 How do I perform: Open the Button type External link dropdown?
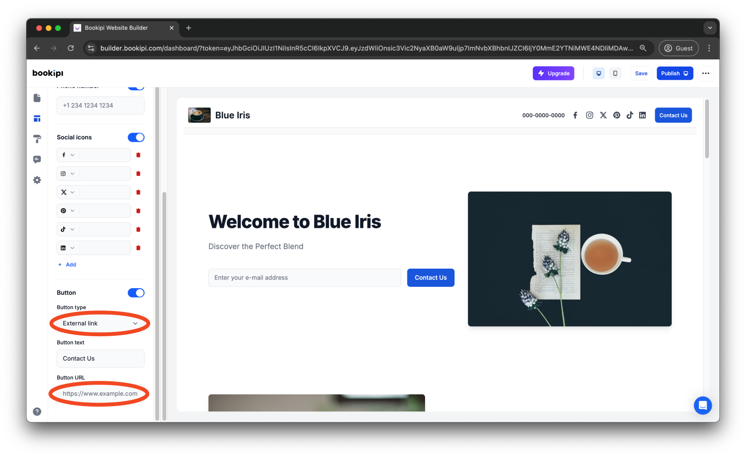(x=100, y=323)
